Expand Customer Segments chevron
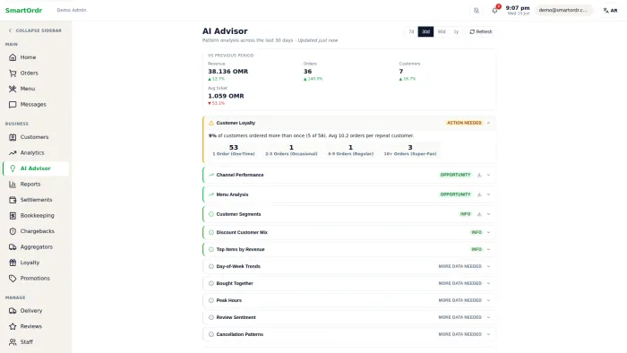This screenshot has height=353, width=627. coord(488,214)
